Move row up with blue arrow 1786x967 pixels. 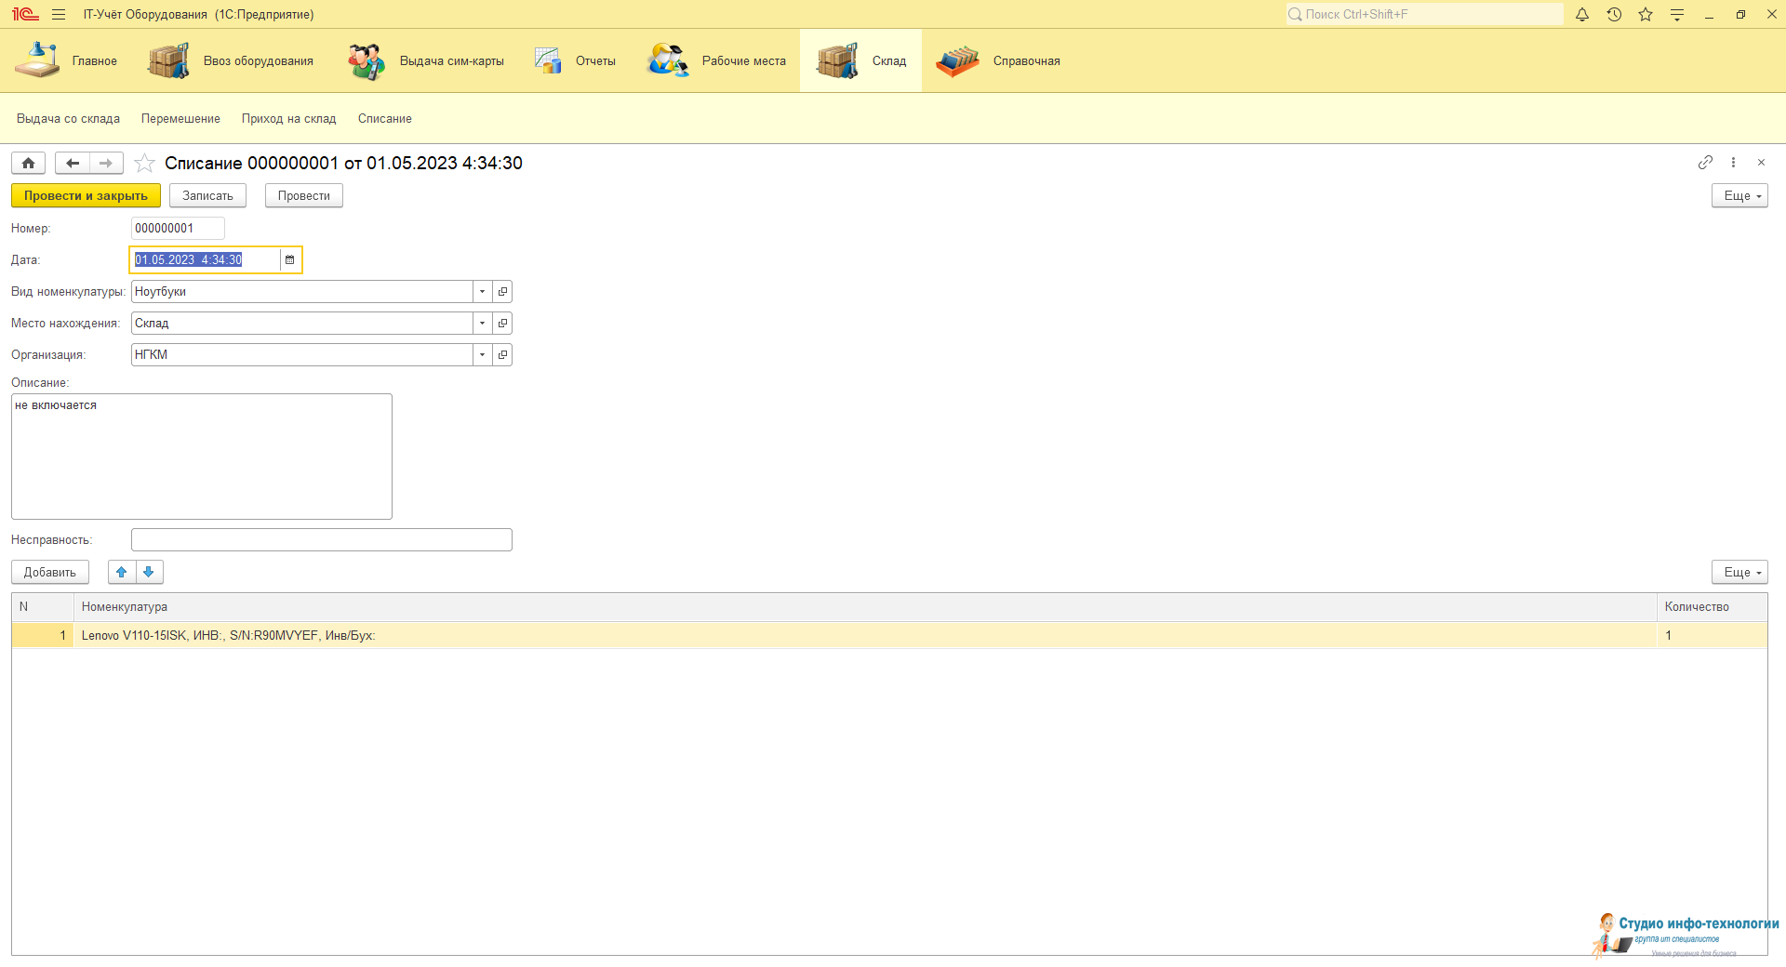coord(122,573)
